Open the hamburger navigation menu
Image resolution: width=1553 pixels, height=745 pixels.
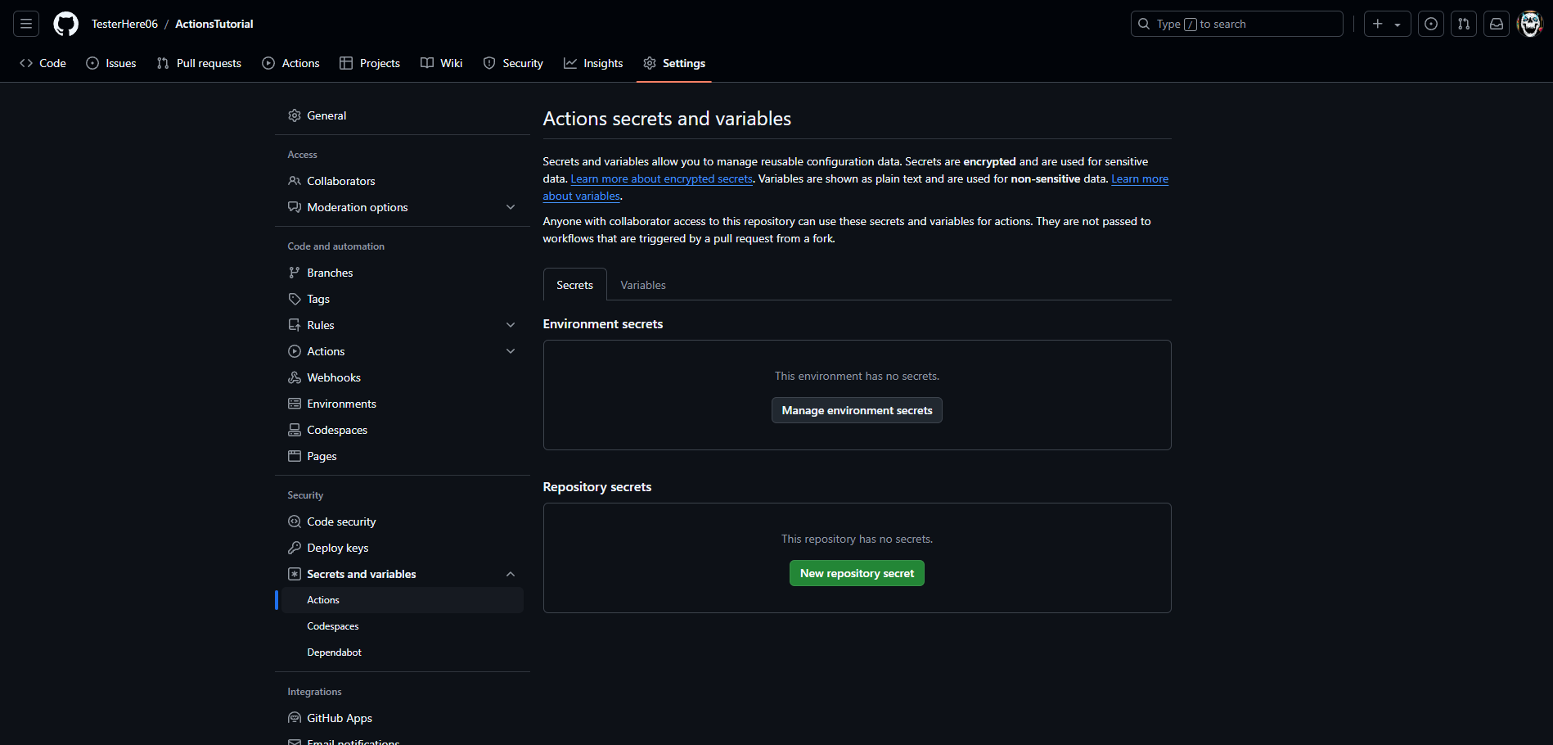[26, 24]
